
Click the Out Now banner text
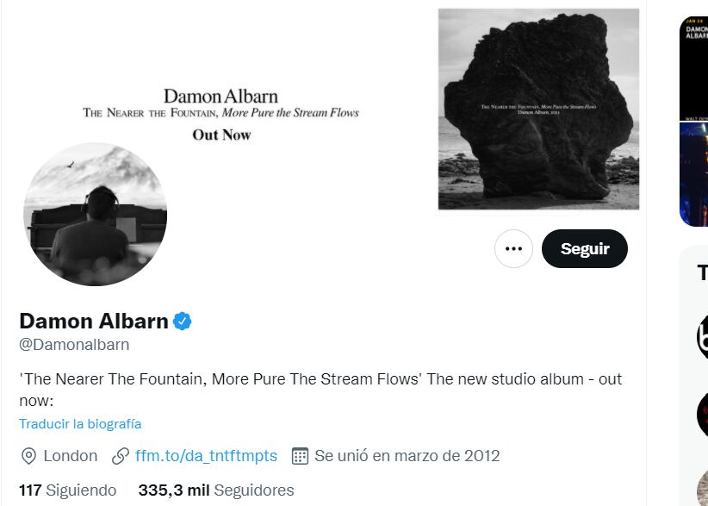pyautogui.click(x=221, y=135)
